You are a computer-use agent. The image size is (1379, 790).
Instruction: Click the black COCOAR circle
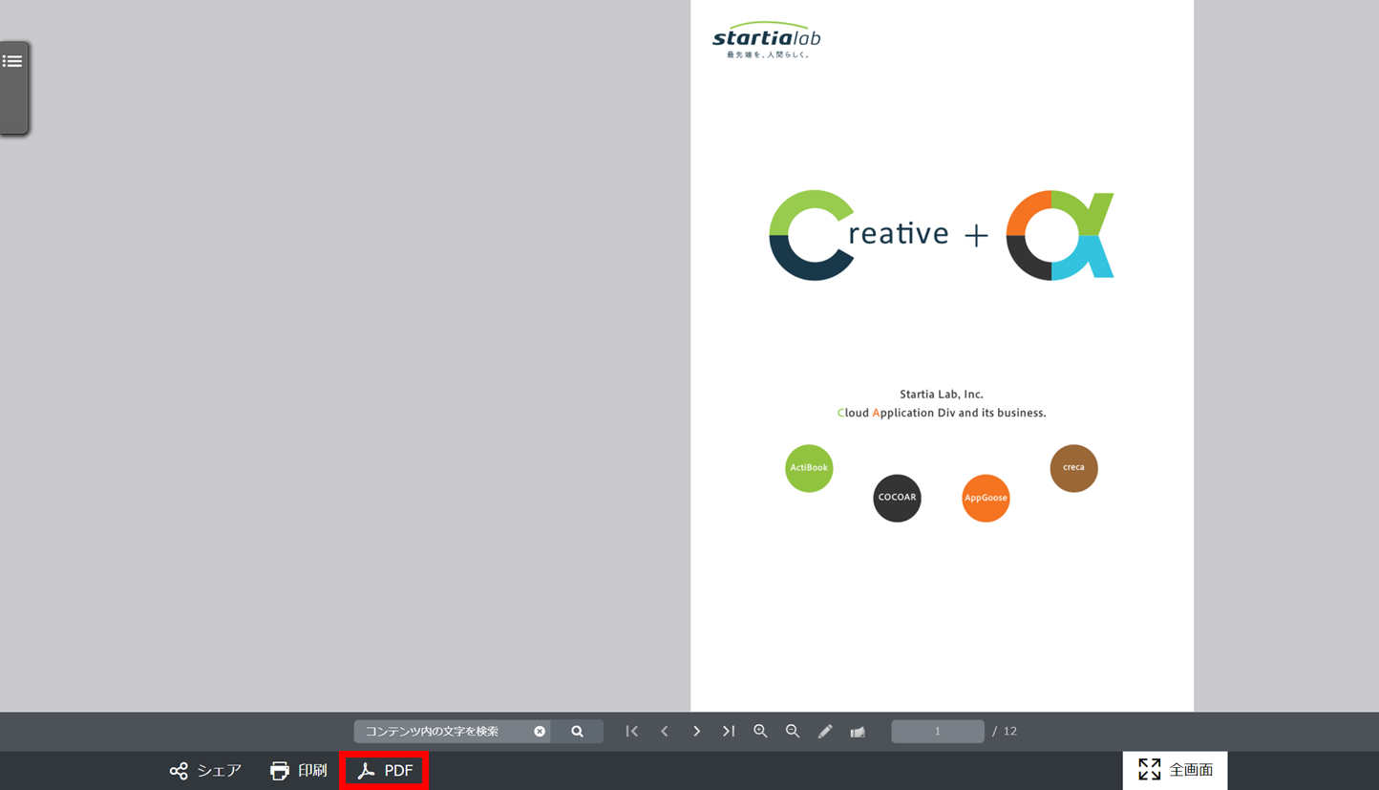(x=897, y=498)
